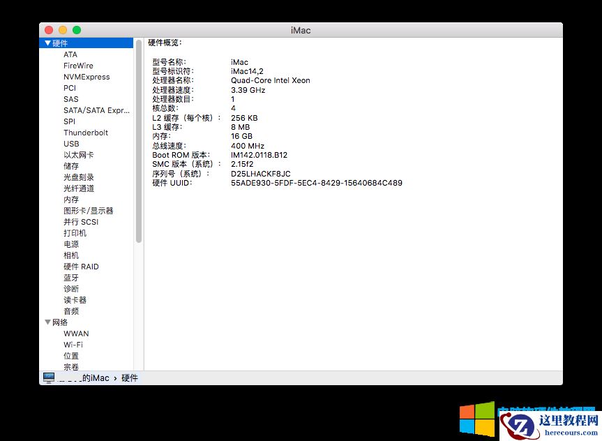
Task: Minimize window with yellow button
Action: coord(63,30)
